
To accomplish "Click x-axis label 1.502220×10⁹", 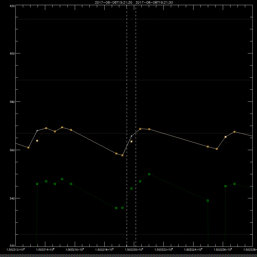I will point(134,250).
